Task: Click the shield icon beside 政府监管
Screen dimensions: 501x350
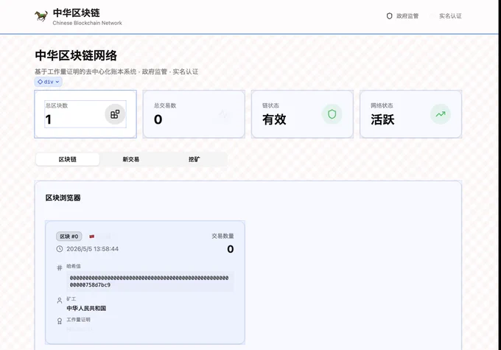Action: coord(389,16)
